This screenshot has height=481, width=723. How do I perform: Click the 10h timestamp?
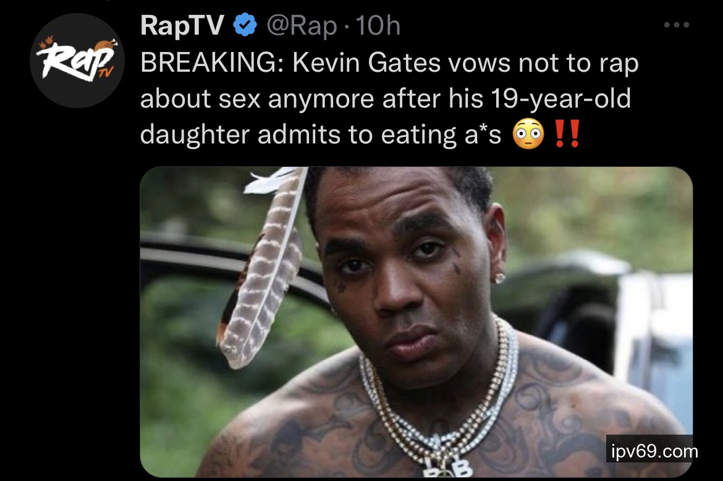click(x=378, y=25)
